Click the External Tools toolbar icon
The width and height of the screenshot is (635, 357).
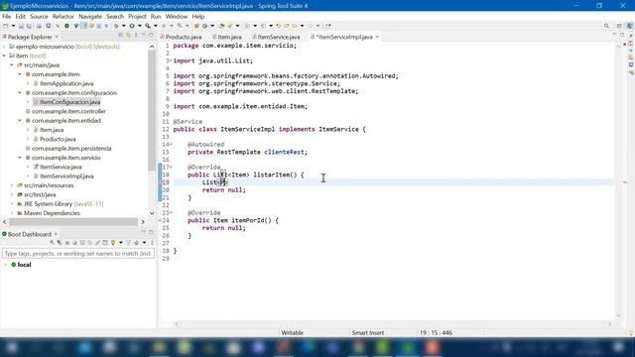click(148, 26)
